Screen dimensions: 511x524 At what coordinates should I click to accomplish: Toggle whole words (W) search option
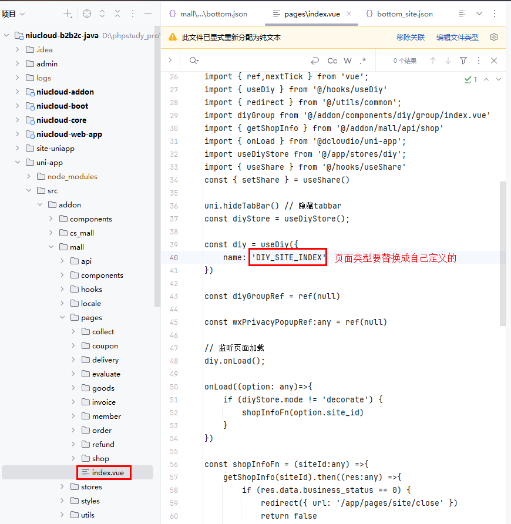[348, 61]
